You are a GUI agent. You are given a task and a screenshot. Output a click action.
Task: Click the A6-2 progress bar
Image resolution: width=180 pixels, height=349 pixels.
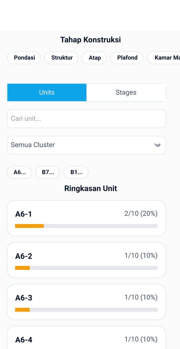[87, 268]
